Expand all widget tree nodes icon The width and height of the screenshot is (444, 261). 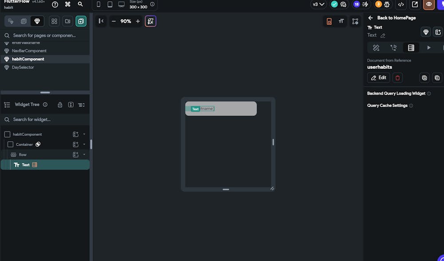click(71, 105)
